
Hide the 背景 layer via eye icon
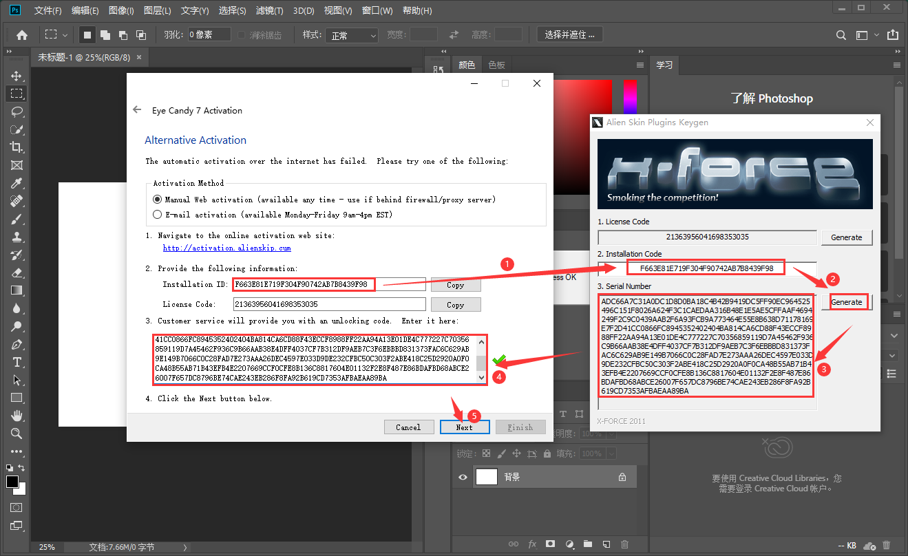pyautogui.click(x=463, y=477)
